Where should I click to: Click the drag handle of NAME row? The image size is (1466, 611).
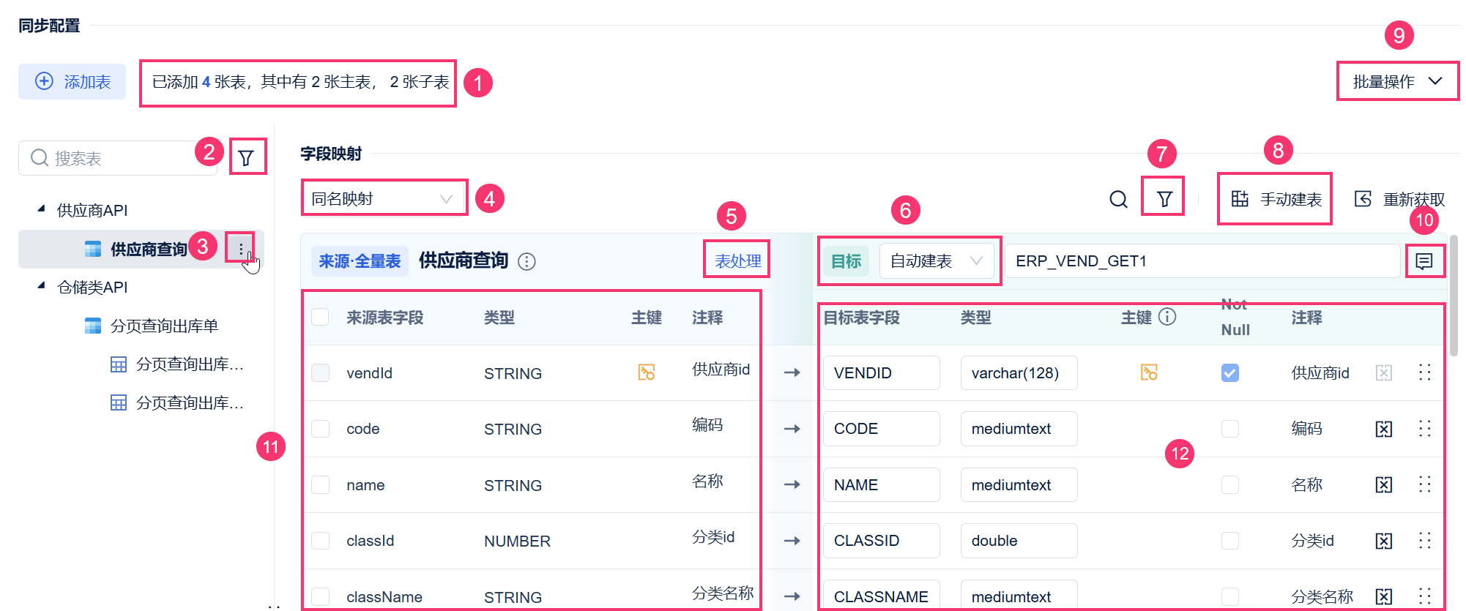pos(1424,484)
